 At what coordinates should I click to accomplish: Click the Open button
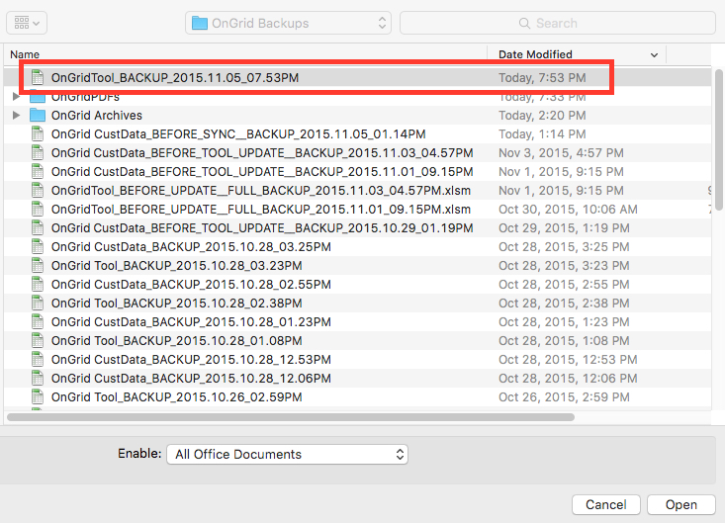point(680,504)
